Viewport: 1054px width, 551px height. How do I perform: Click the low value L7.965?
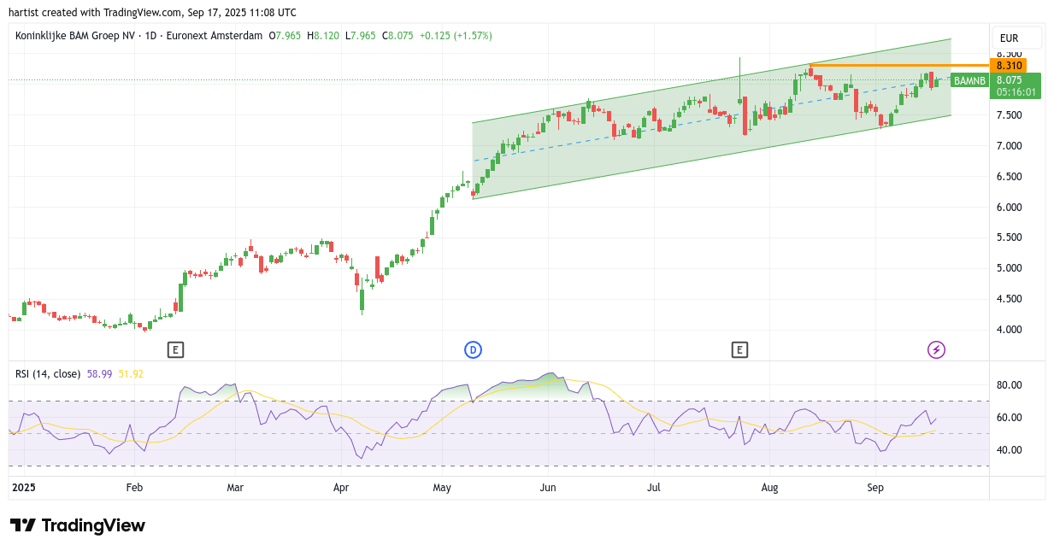point(361,36)
